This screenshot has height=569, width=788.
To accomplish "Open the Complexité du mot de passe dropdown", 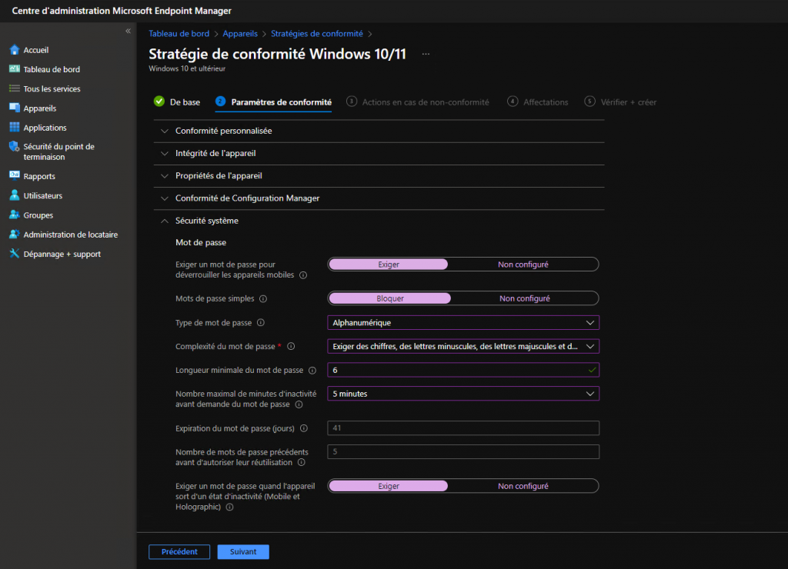I will click(462, 346).
